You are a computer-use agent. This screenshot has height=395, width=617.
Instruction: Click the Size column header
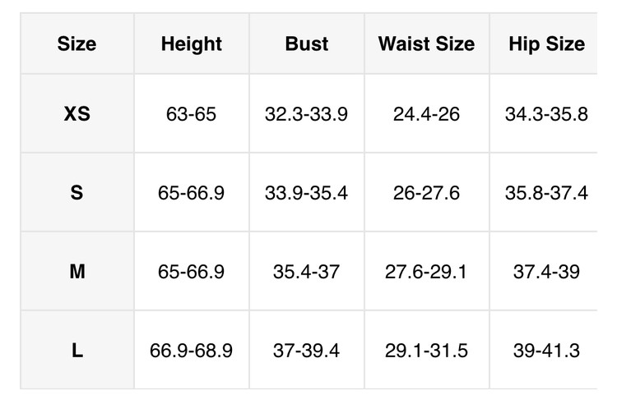coord(77,44)
